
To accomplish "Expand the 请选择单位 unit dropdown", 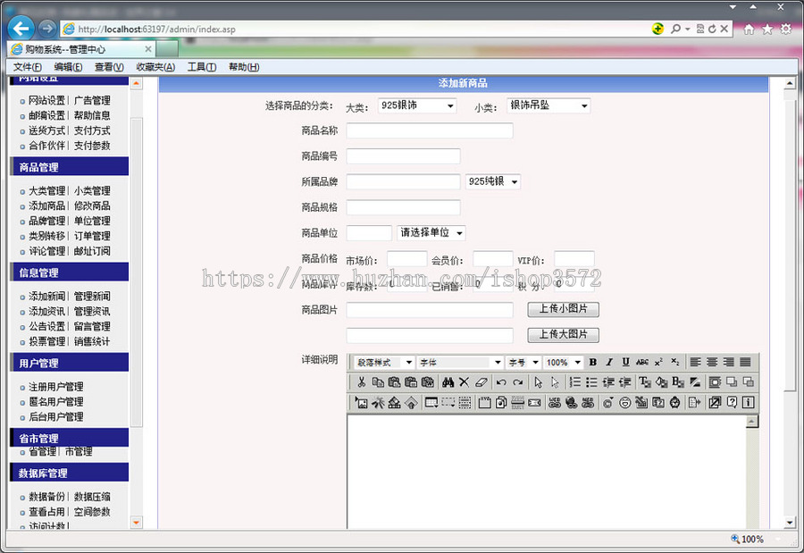I will [x=431, y=232].
